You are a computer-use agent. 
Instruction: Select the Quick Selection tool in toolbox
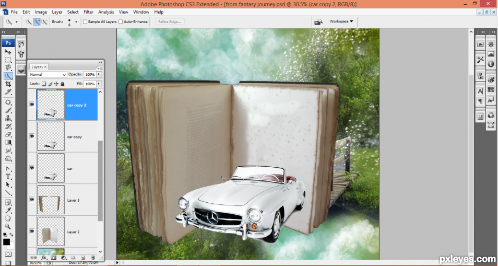(x=8, y=76)
